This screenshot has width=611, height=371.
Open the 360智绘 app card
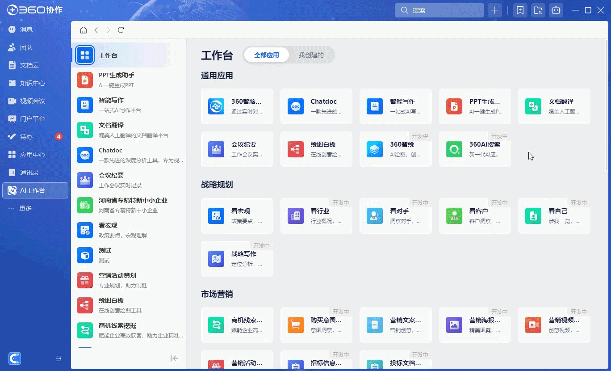click(x=396, y=149)
